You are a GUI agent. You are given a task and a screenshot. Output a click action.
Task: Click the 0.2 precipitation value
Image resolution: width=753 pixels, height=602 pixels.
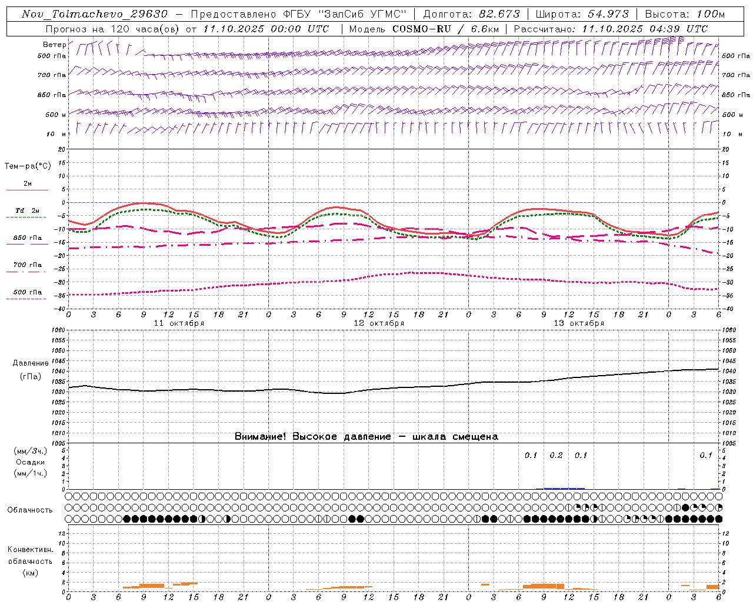pos(556,455)
